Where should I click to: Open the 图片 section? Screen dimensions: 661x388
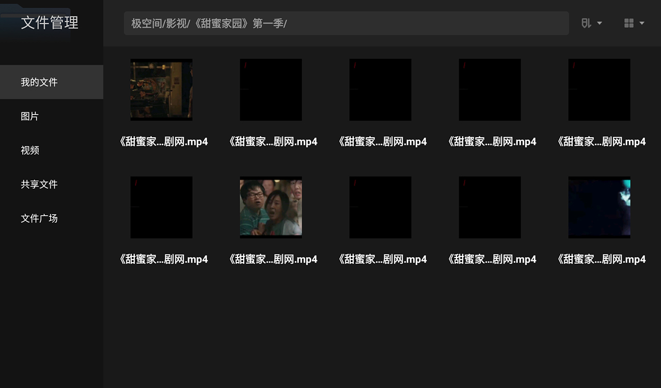[x=29, y=116]
